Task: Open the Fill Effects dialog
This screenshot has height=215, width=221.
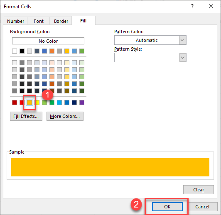Action: coord(26,116)
